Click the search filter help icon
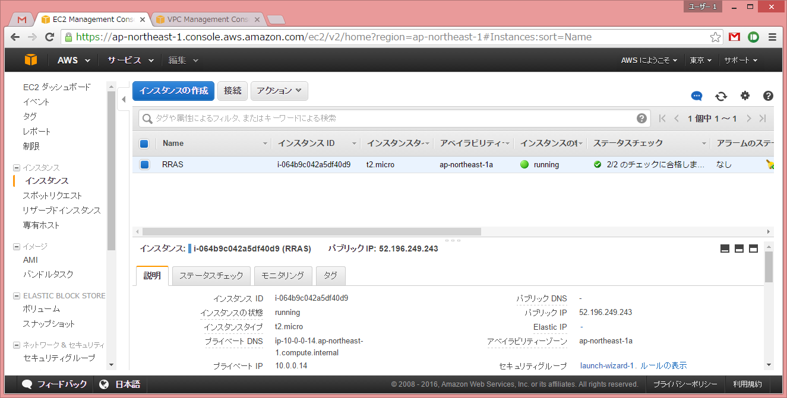This screenshot has height=398, width=787. [641, 118]
